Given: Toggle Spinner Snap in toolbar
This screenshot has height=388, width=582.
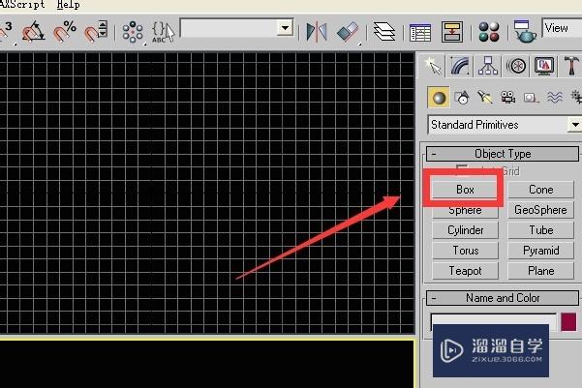Looking at the screenshot, I should (96, 32).
